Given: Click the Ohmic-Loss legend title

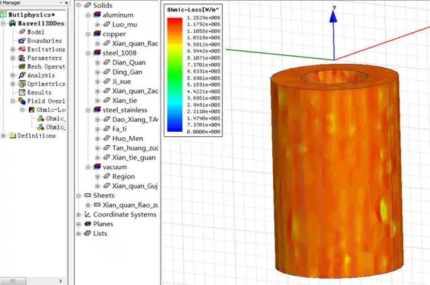Looking at the screenshot, I should point(193,10).
